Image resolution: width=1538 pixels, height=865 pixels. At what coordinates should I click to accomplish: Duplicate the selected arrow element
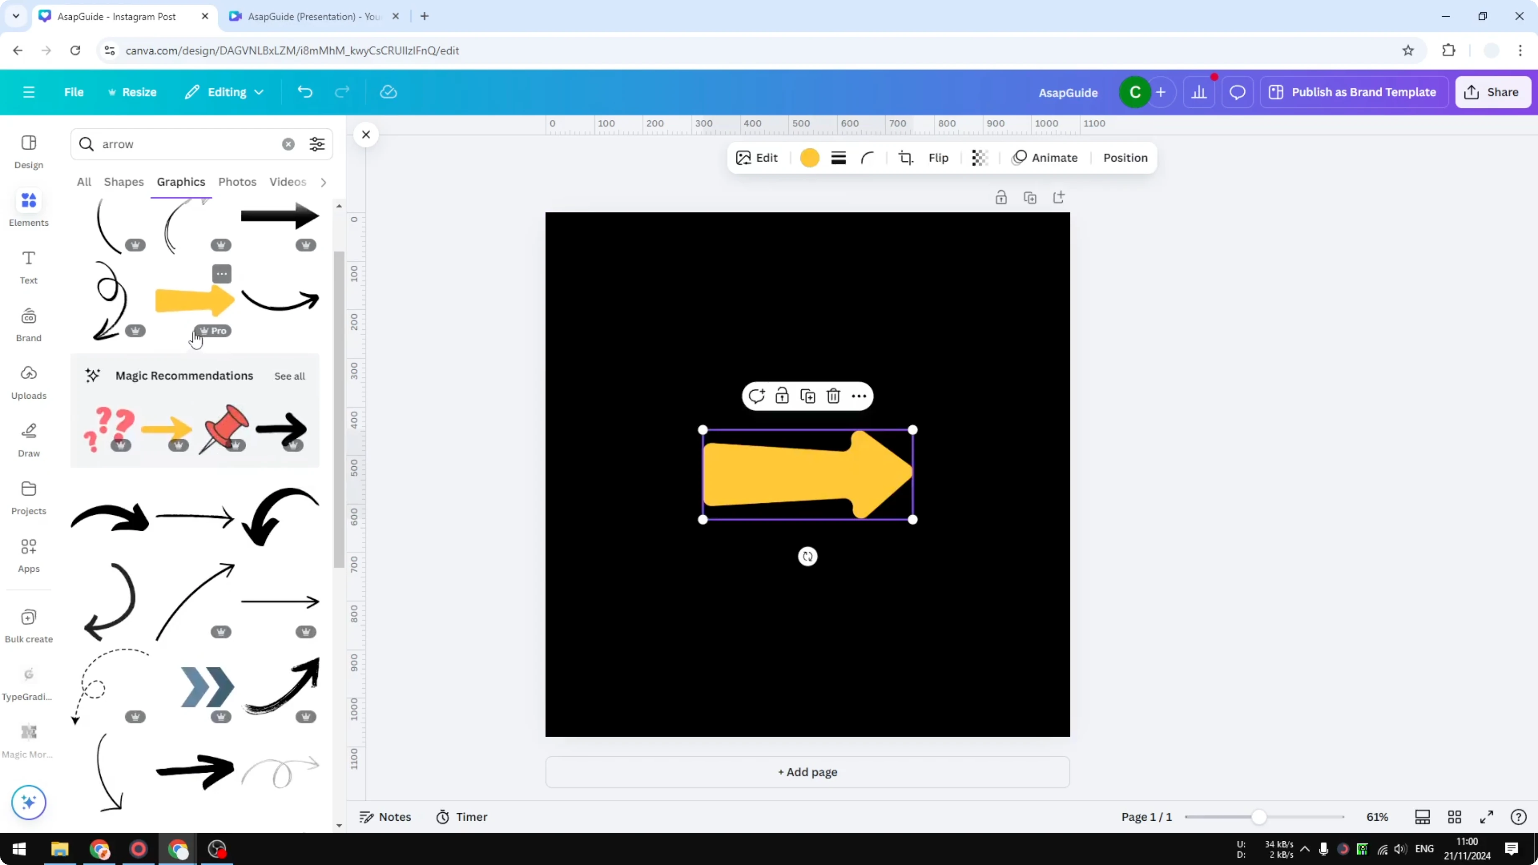point(807,396)
